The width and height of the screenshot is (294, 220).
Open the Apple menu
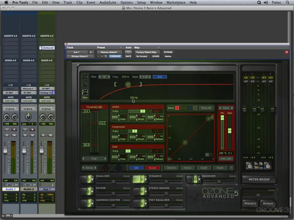pos(6,2)
